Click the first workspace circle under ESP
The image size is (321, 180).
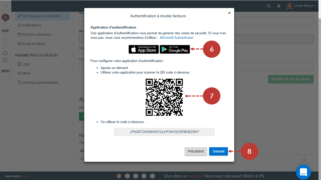[5, 39]
